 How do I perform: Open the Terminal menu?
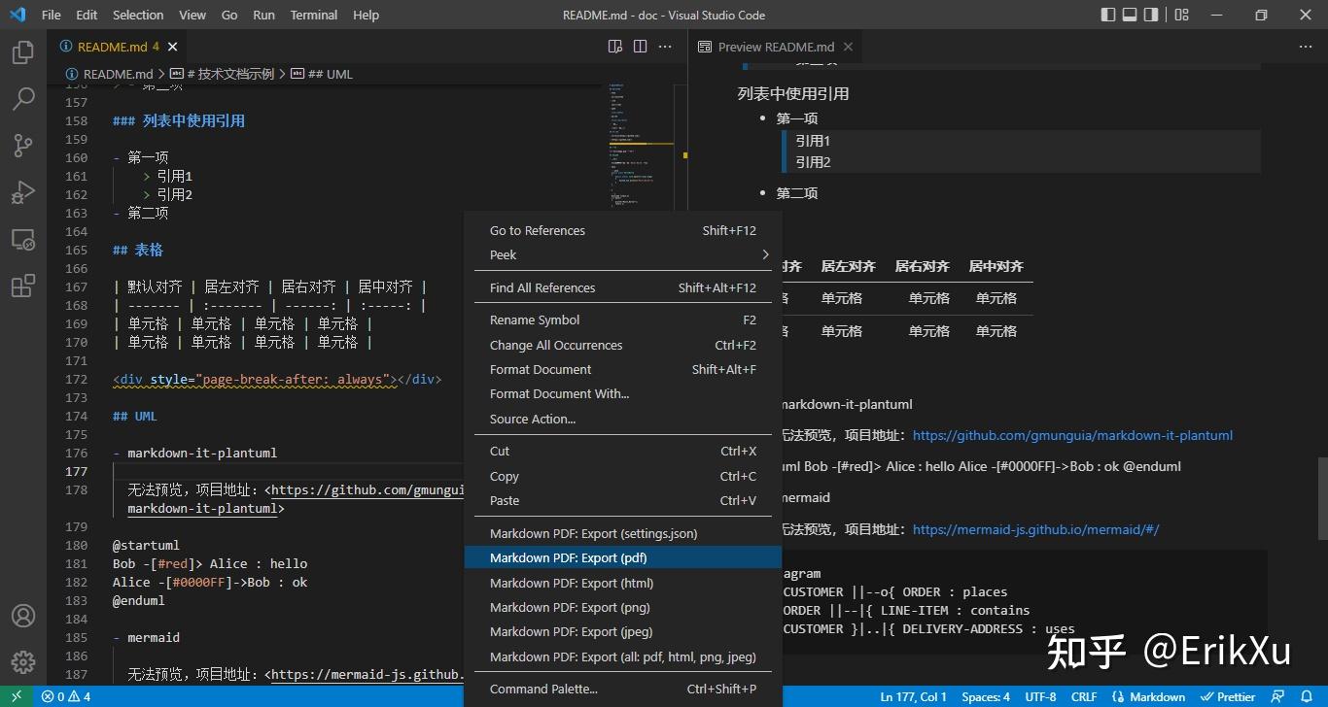click(x=313, y=15)
